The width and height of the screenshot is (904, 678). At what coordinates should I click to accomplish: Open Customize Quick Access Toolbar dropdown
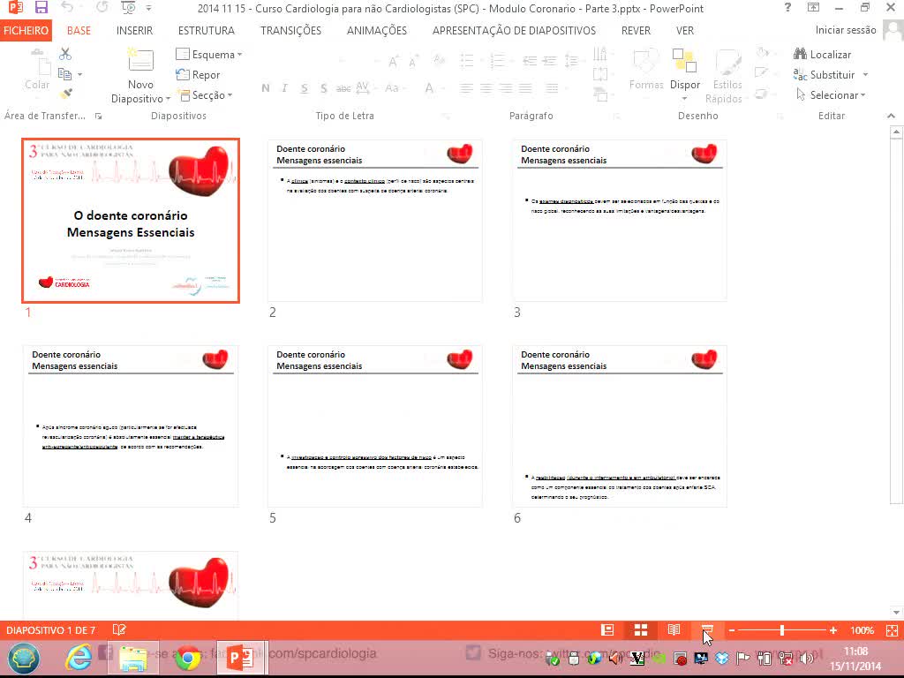(148, 8)
